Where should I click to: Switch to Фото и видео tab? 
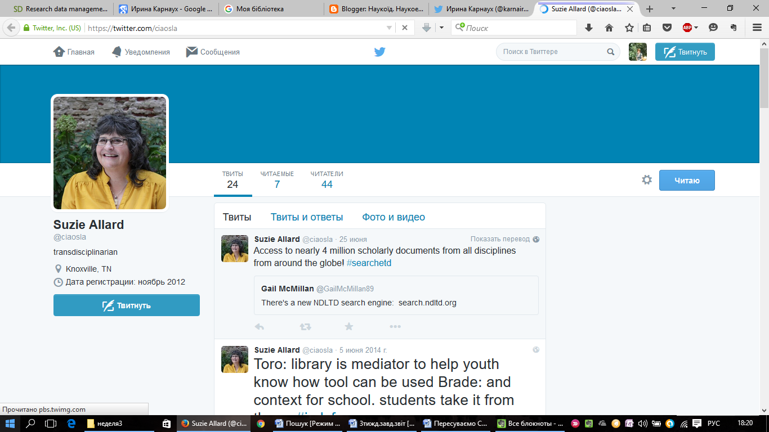click(394, 217)
